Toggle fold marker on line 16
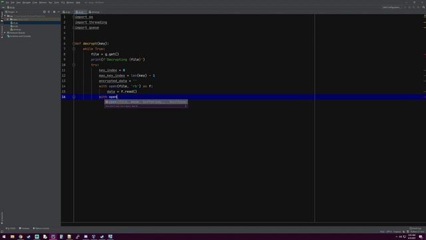 click(74, 97)
